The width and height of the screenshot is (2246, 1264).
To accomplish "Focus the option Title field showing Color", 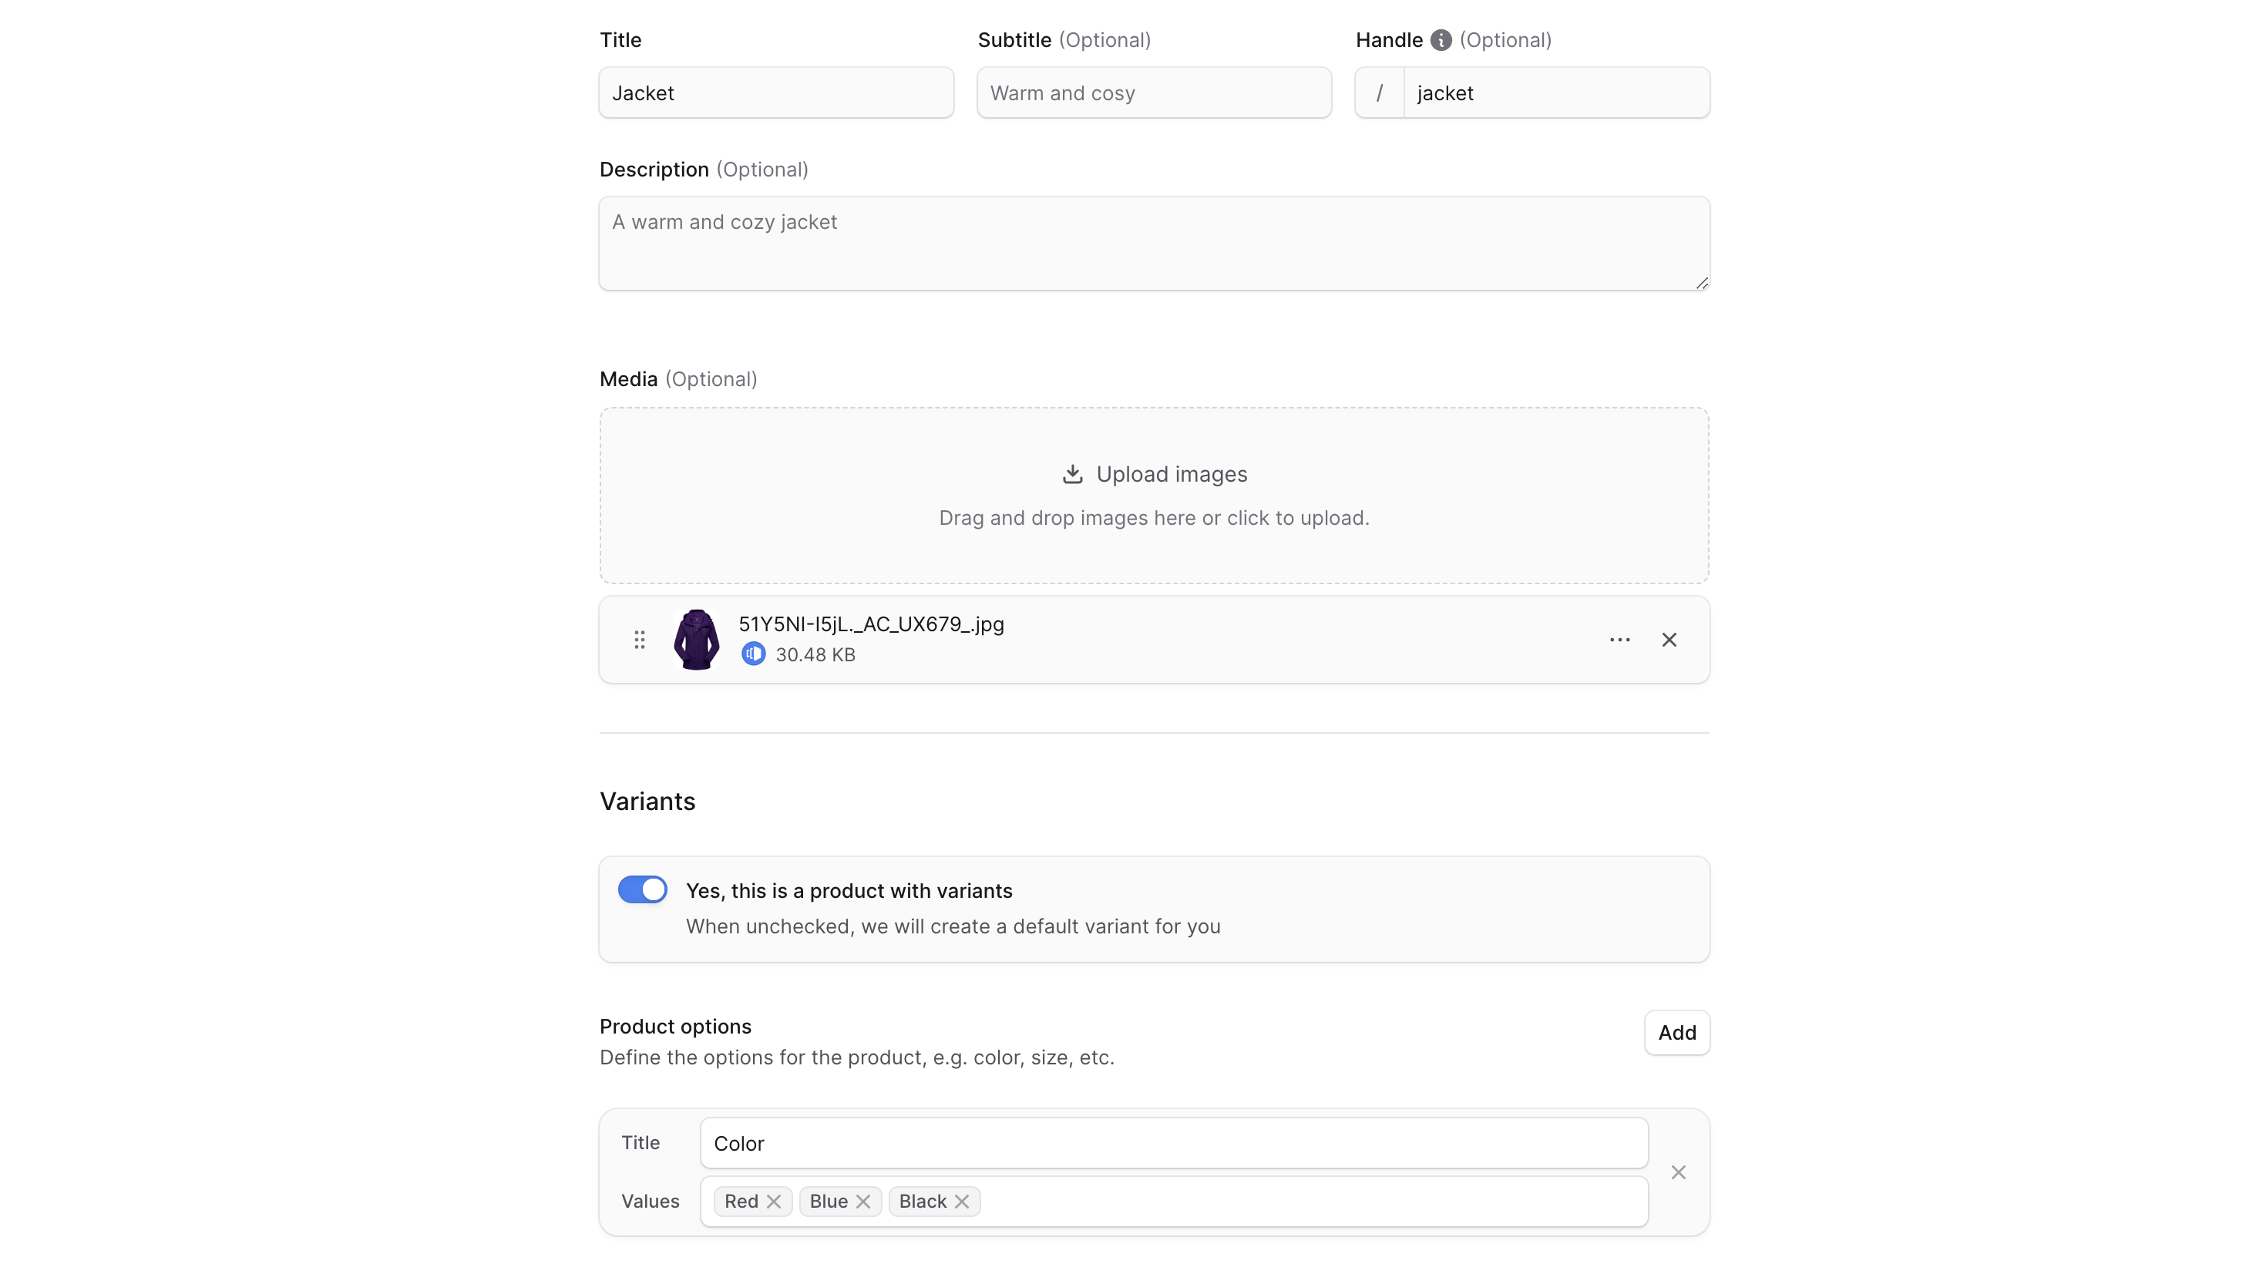I will (1174, 1142).
